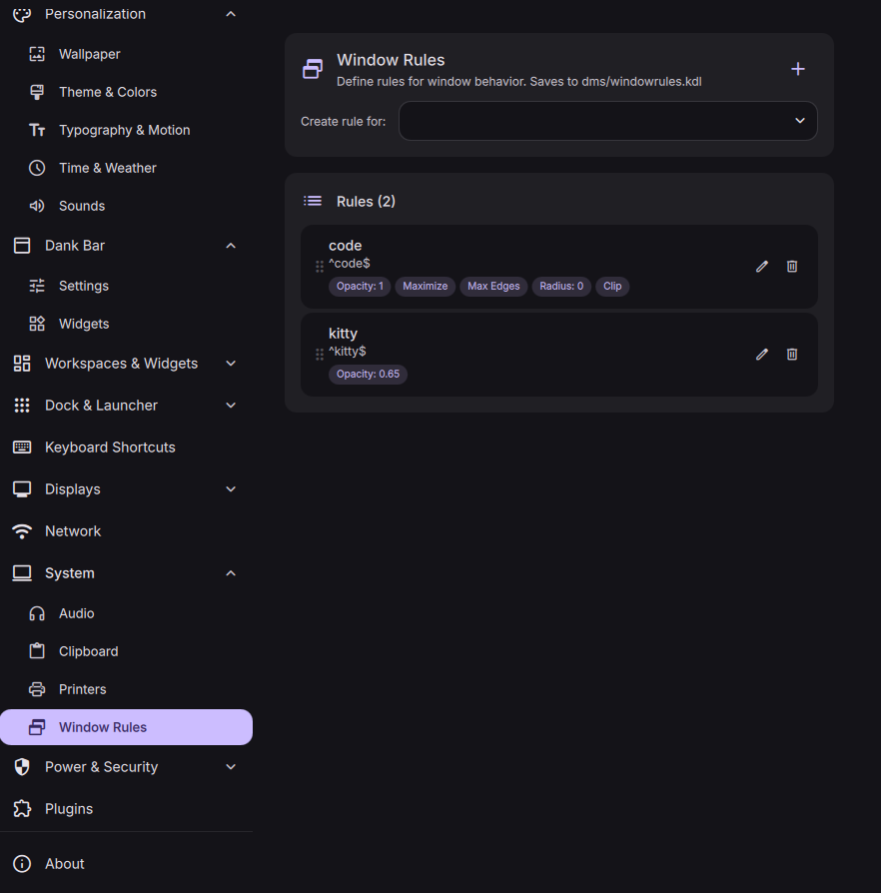Click the Maximize chip on the code rule
The height and width of the screenshot is (893, 881).
[x=425, y=286]
